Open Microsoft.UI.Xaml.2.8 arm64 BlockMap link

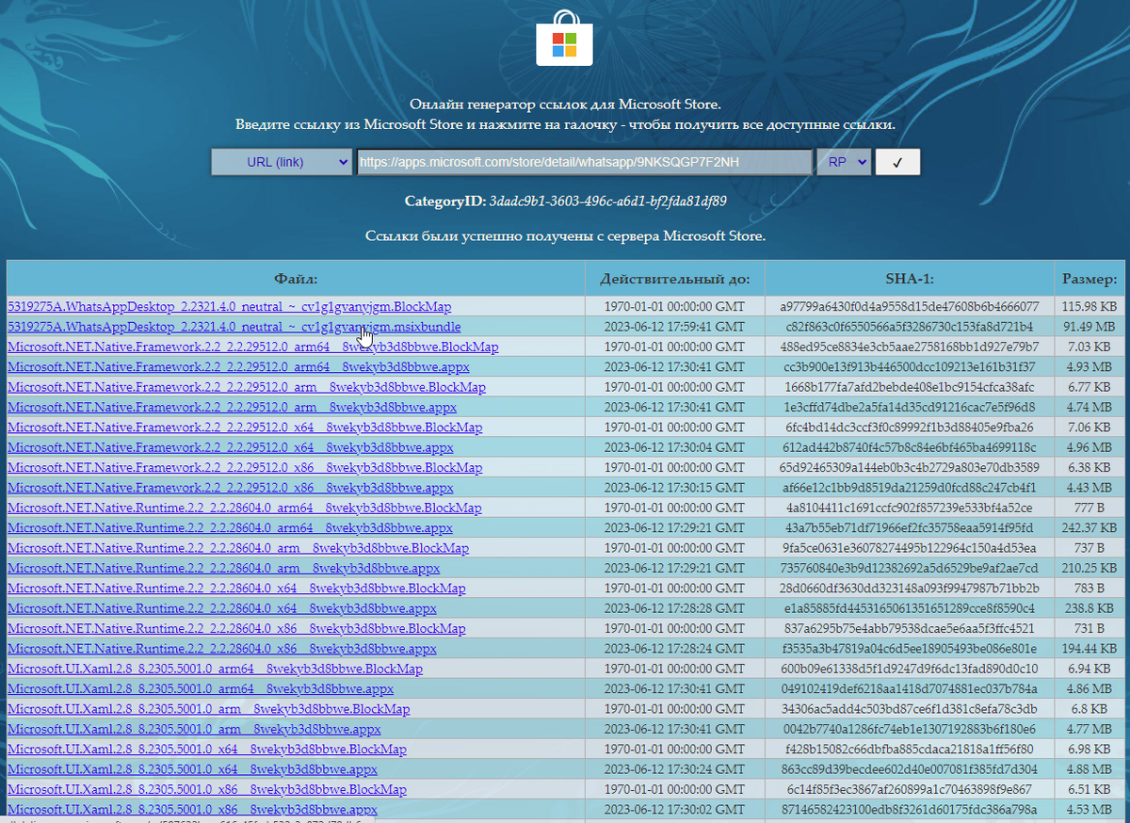215,670
